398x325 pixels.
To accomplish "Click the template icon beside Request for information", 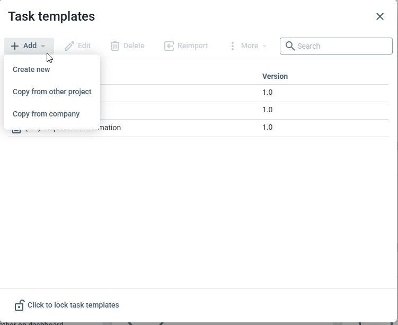I will [x=16, y=129].
